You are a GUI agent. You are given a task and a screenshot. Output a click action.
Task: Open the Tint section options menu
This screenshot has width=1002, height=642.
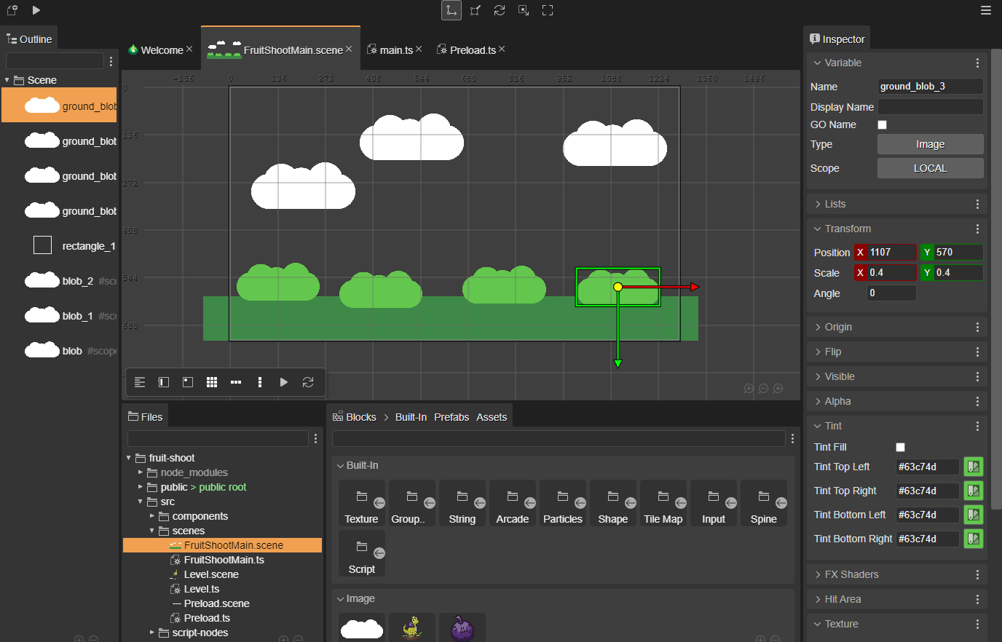point(977,426)
